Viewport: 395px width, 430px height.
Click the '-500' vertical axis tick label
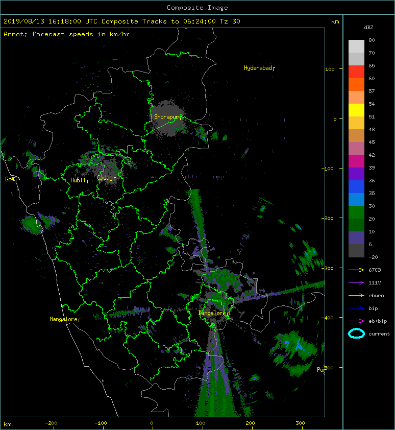(x=328, y=368)
